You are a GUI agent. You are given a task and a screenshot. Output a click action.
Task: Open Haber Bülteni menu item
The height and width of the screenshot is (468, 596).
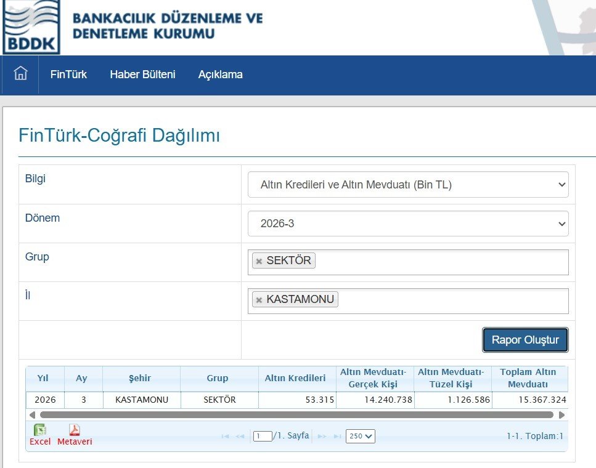tap(142, 75)
